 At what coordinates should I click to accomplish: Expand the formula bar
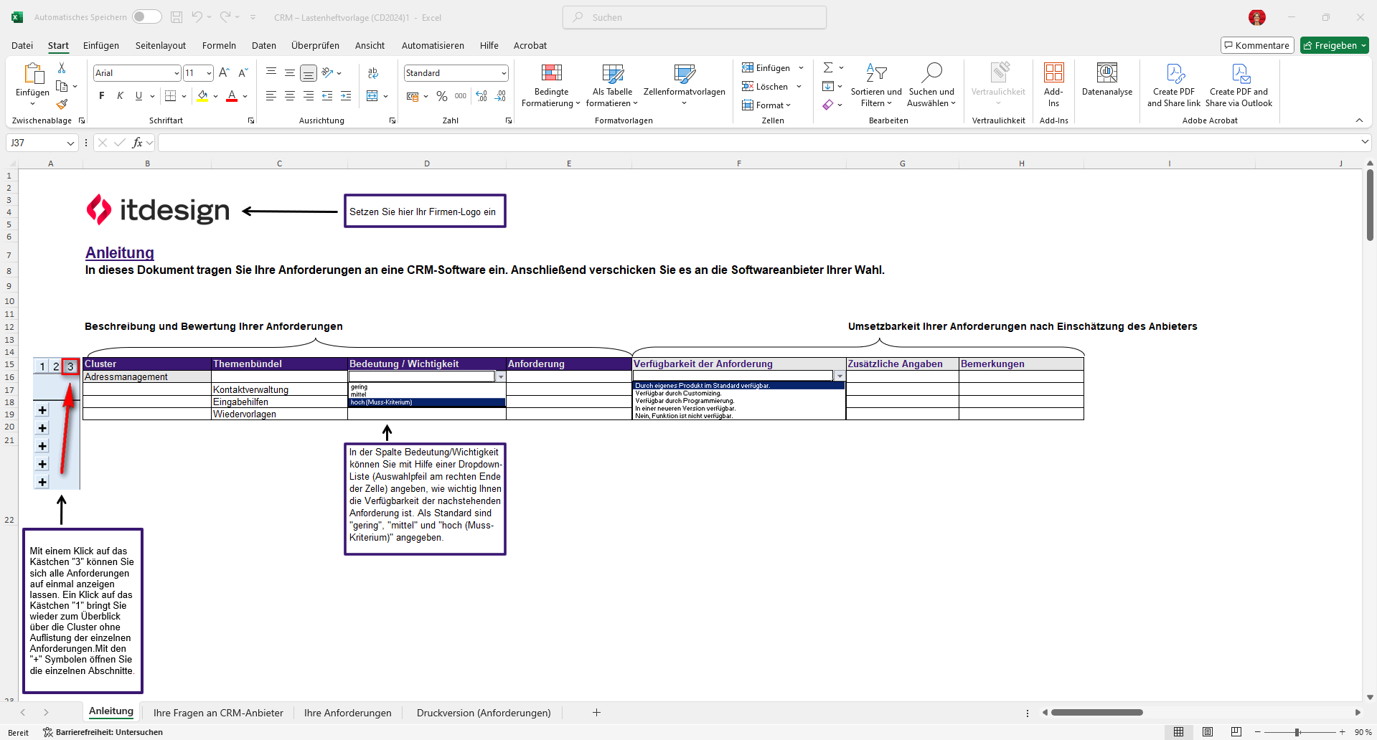[x=1364, y=143]
